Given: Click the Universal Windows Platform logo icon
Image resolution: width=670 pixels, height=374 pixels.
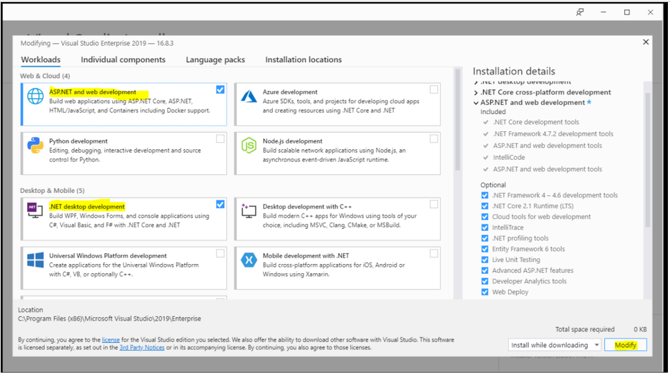Looking at the screenshot, I should pos(35,259).
